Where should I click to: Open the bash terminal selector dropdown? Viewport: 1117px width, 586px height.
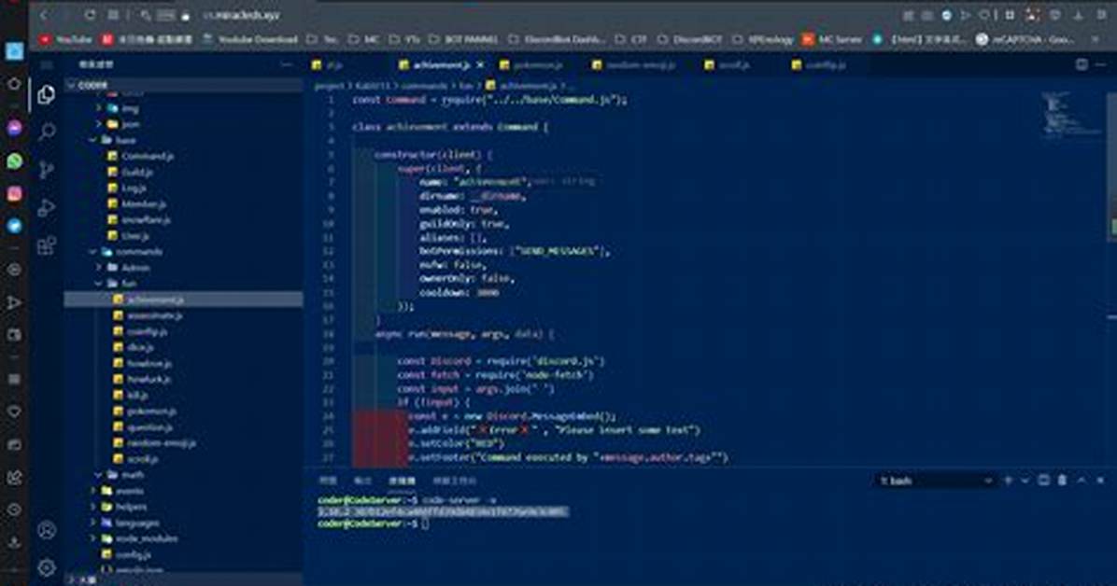(x=935, y=481)
